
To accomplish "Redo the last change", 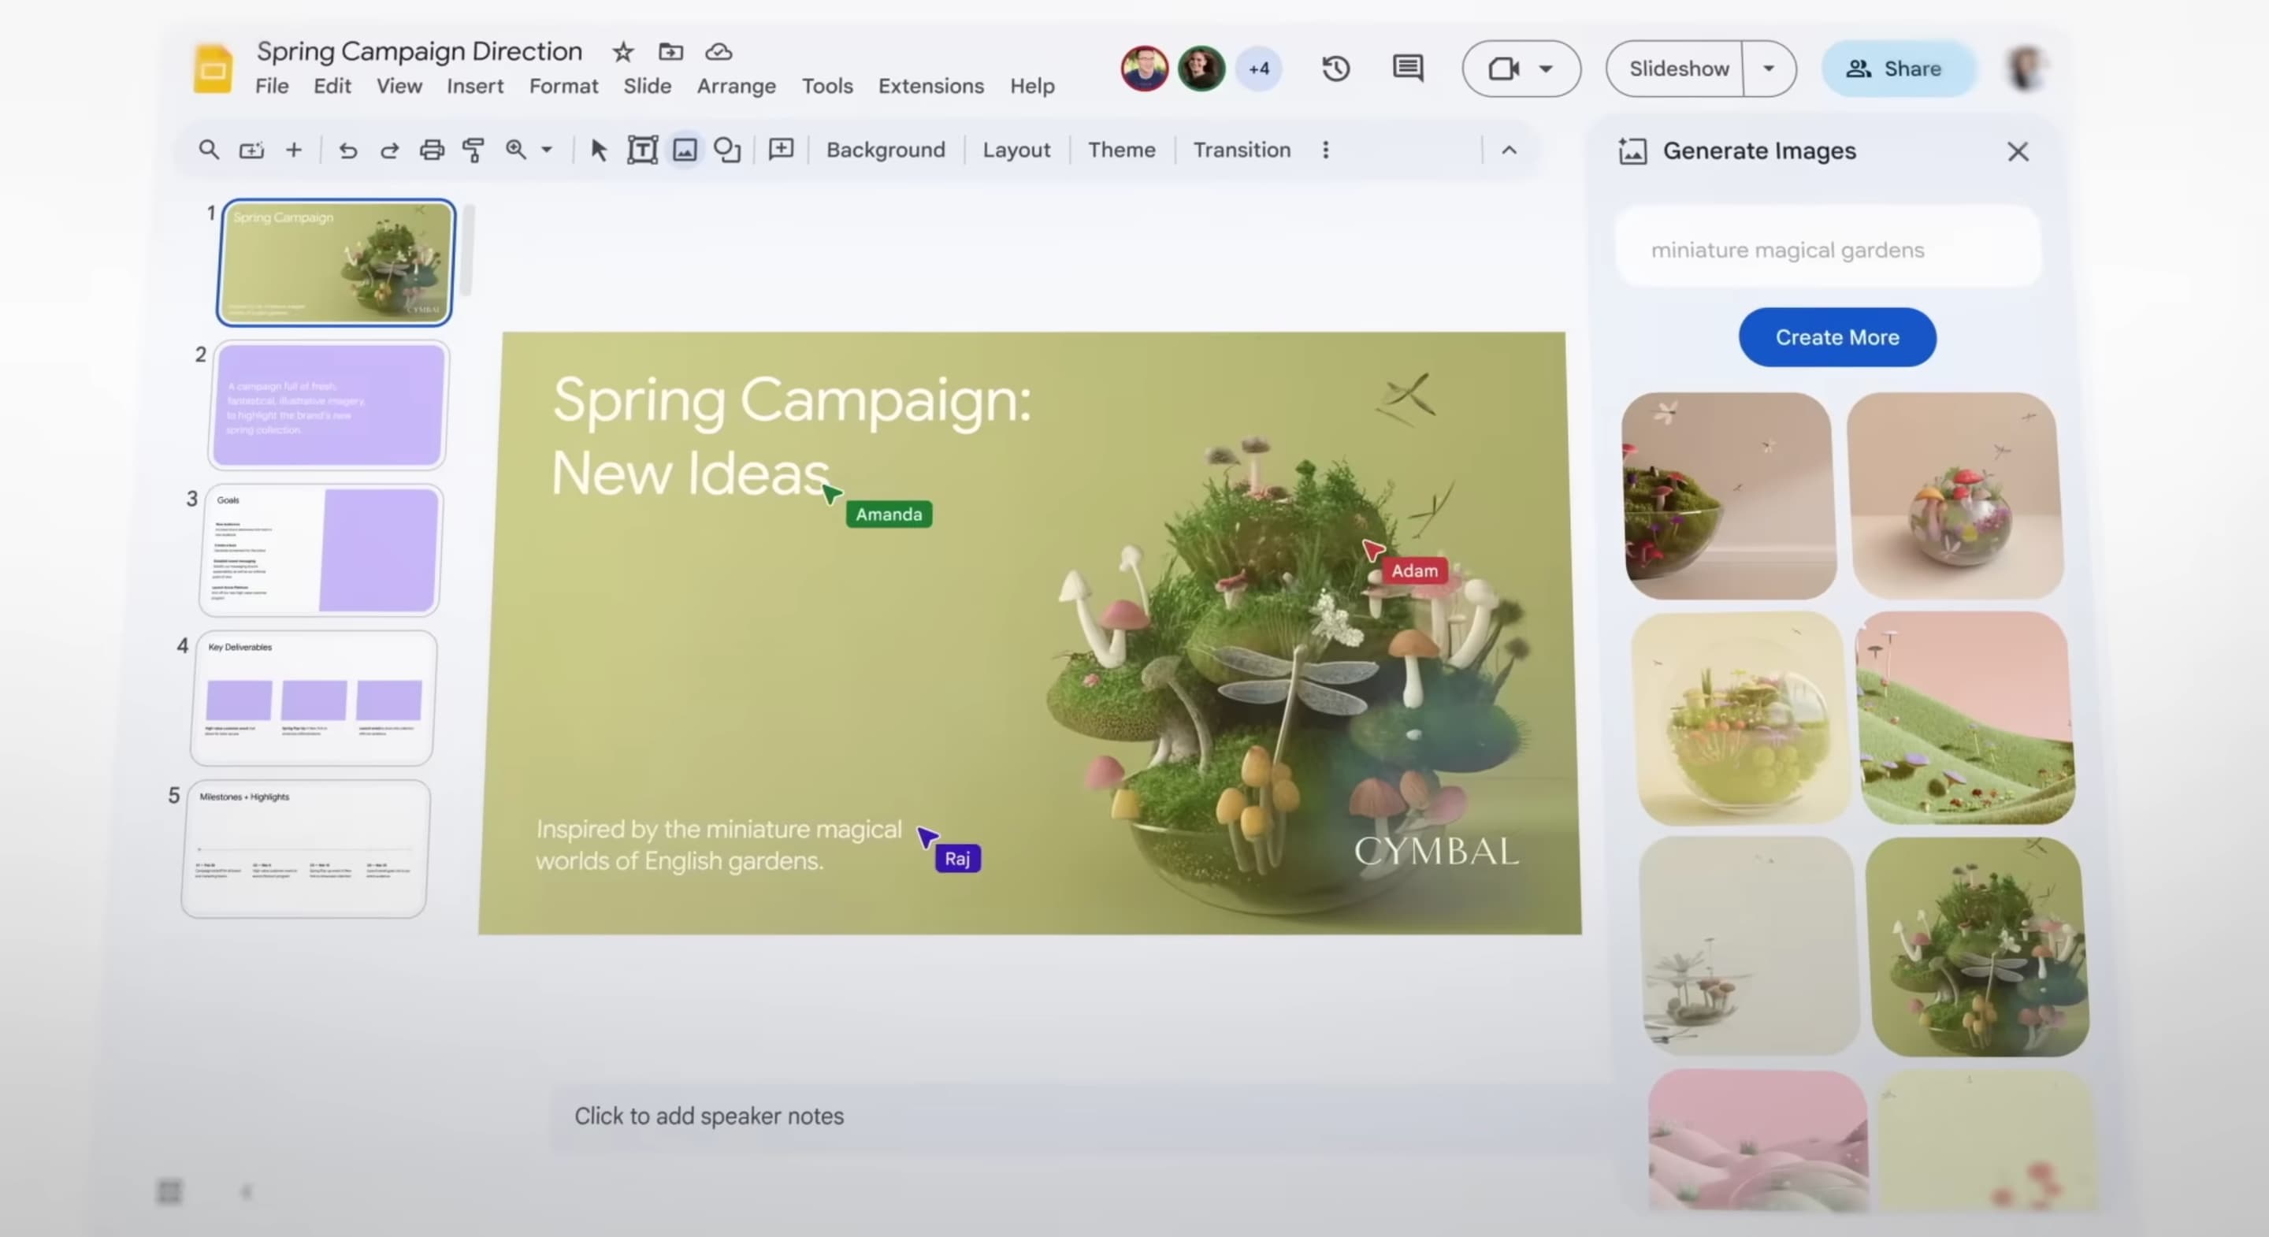I will click(x=388, y=150).
